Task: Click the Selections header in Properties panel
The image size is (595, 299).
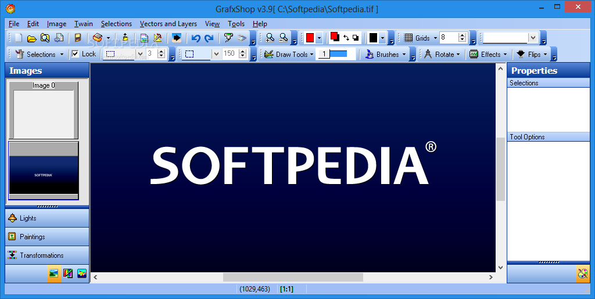Action: (x=549, y=82)
